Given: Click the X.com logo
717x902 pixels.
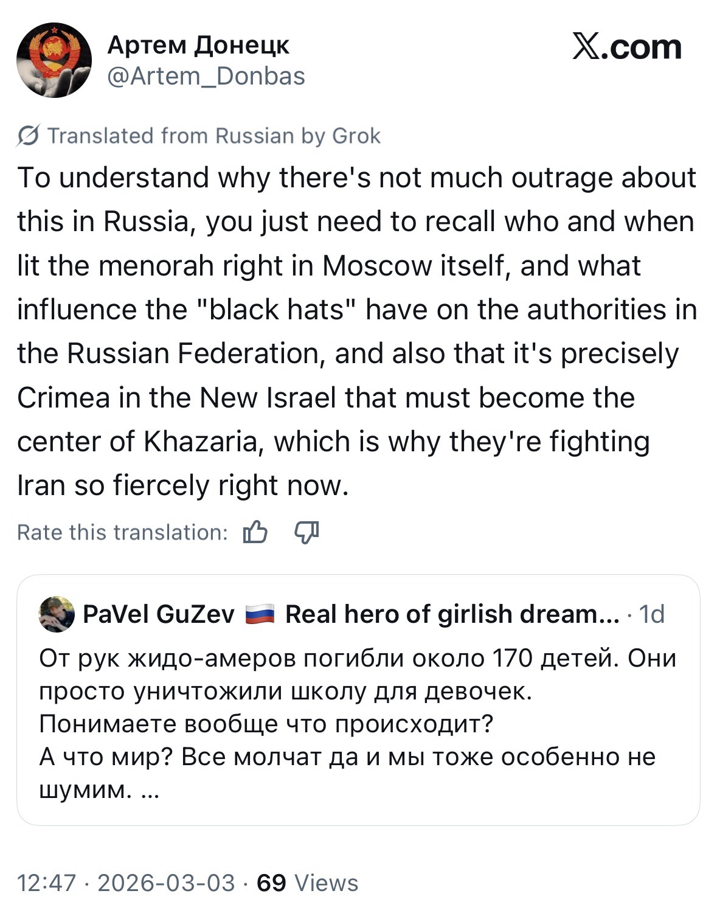Looking at the screenshot, I should click(x=626, y=48).
